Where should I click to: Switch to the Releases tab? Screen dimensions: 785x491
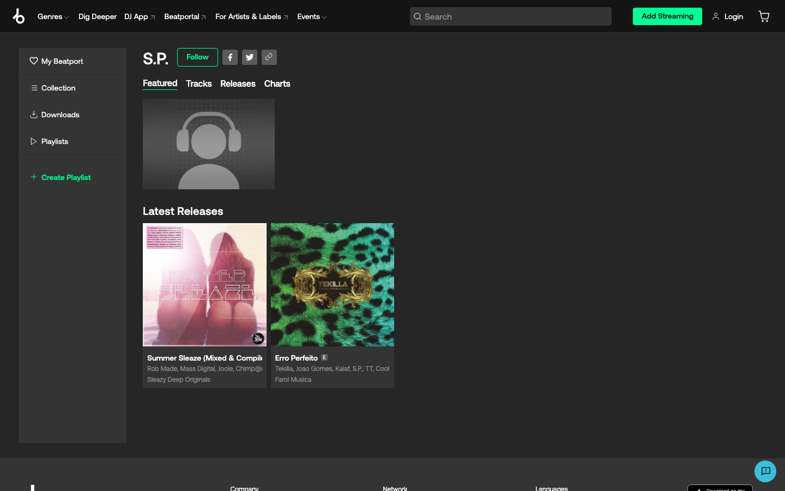click(238, 83)
